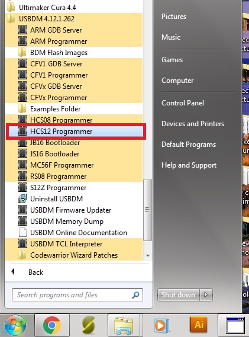Open the Shut down options arrow

click(206, 295)
